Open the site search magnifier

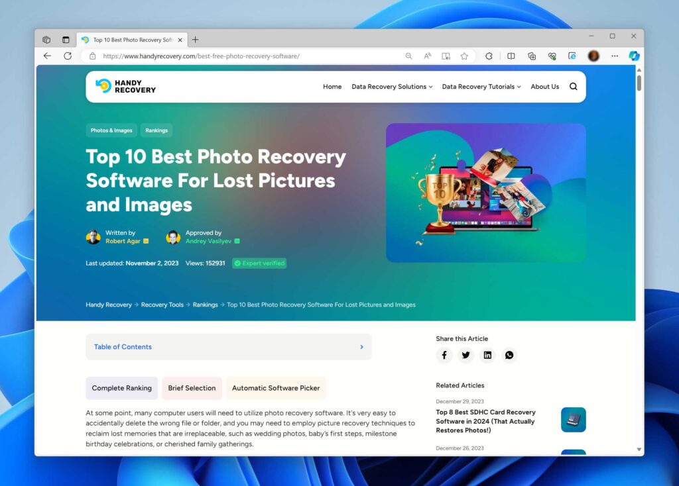pos(573,86)
